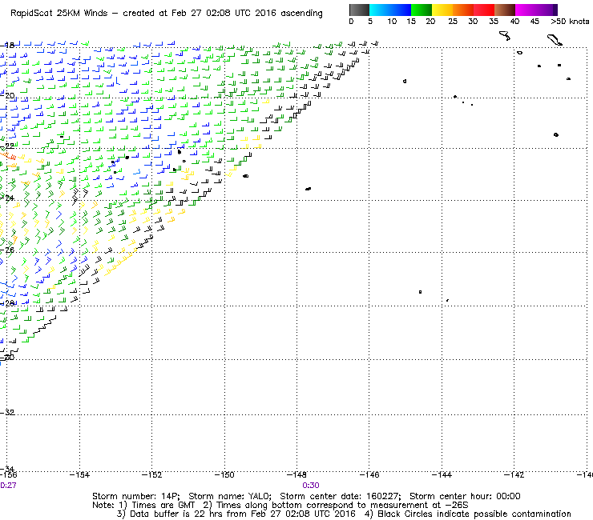
Task: Click the '>50 knots' legend label
Action: 570,22
